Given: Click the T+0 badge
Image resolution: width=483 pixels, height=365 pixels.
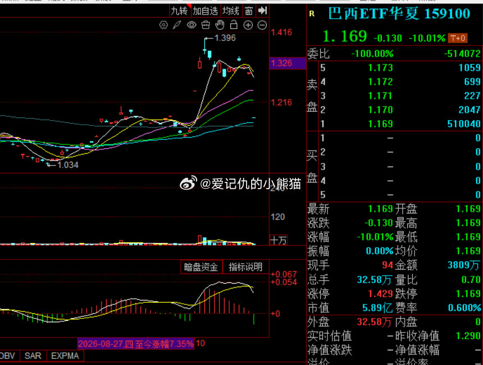Looking at the screenshot, I should coord(458,38).
